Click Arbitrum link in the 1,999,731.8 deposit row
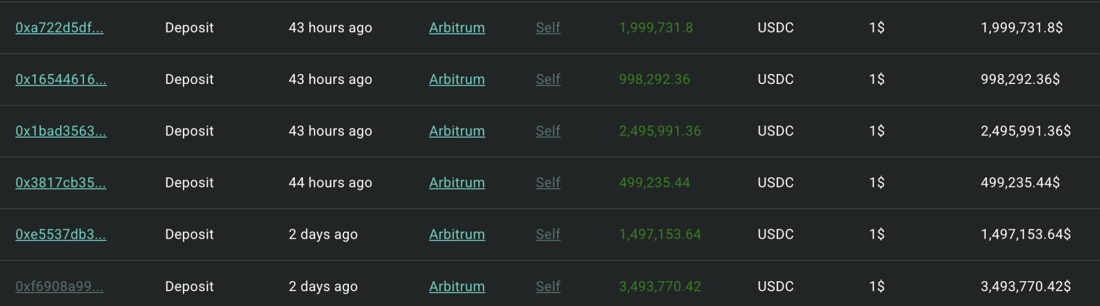The width and height of the screenshot is (1100, 306). [457, 28]
